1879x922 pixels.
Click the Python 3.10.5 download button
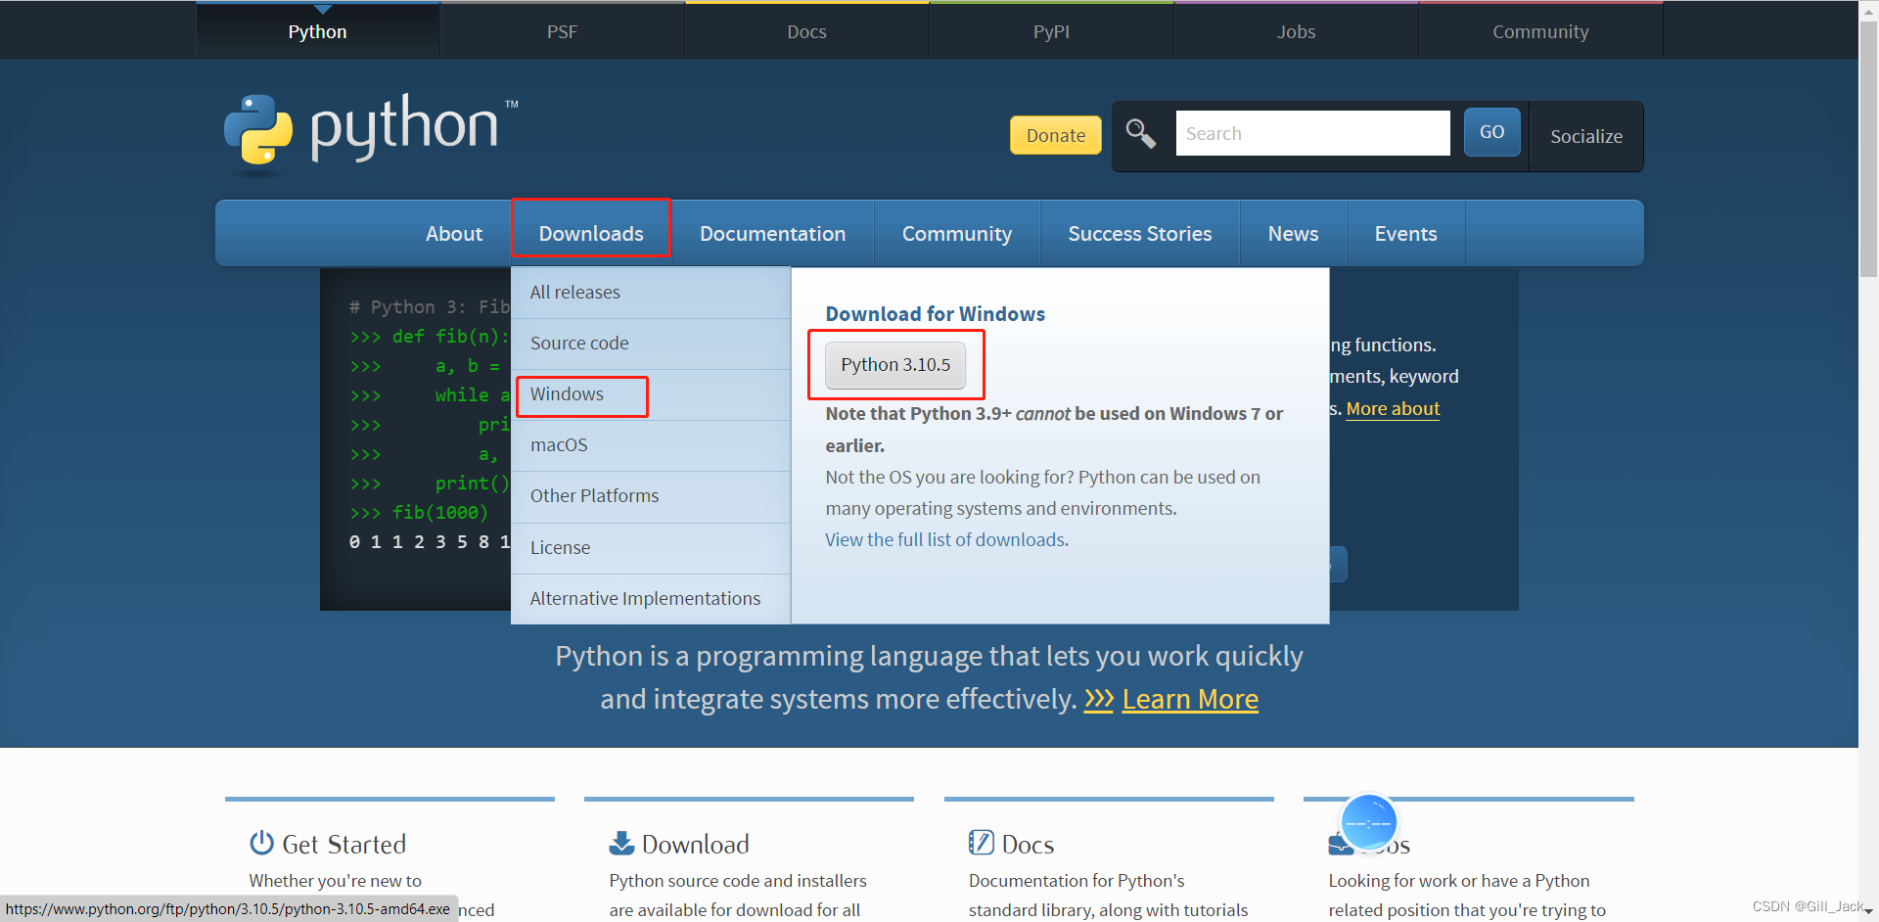(x=895, y=365)
